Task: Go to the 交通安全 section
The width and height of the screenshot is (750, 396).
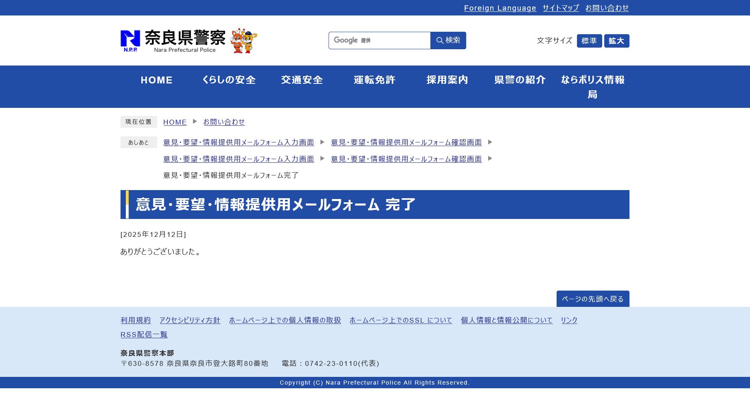Action: coord(302,80)
